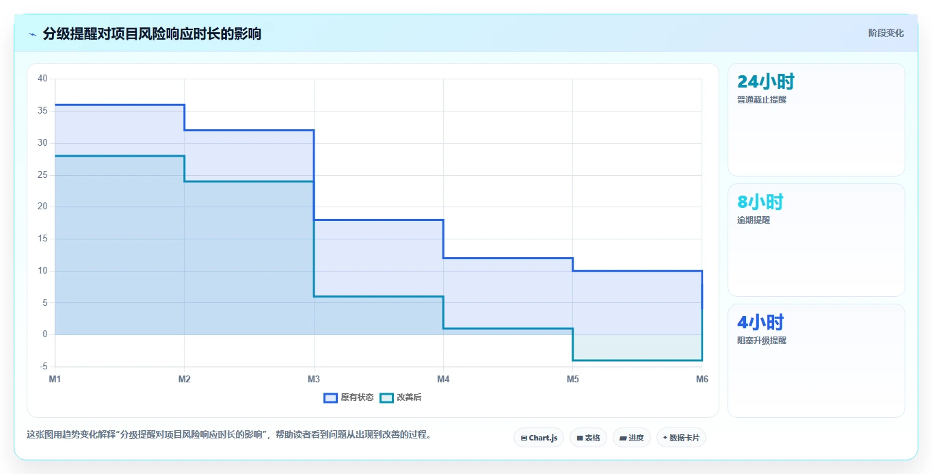Viewport: 932px width, 474px height.
Task: Click the M2 x-axis label
Action: [x=184, y=379]
